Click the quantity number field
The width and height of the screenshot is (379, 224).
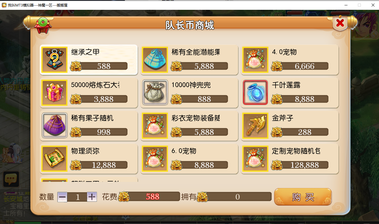(77, 197)
